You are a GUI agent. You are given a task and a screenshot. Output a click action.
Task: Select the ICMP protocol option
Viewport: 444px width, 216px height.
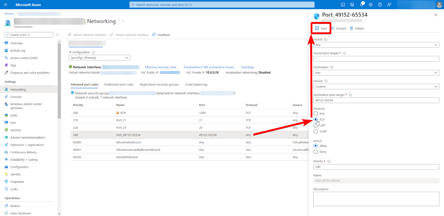[316, 132]
